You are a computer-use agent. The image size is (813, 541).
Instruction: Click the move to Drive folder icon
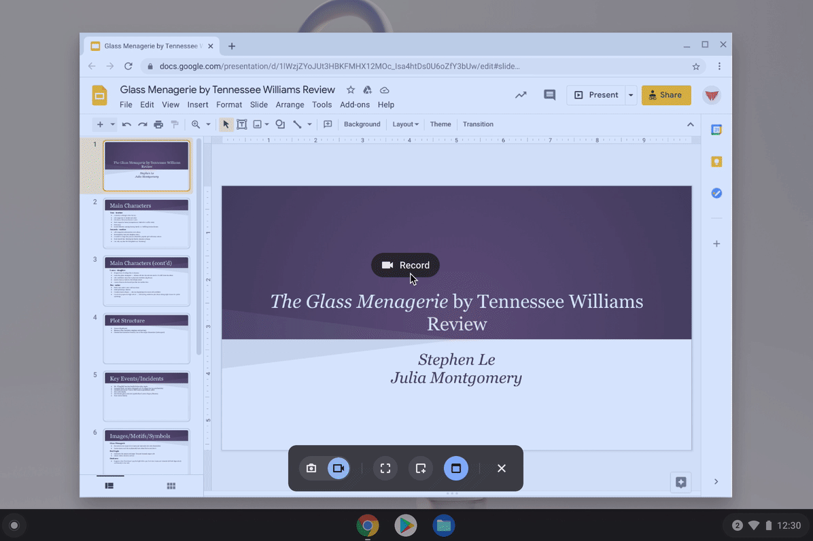[368, 90]
